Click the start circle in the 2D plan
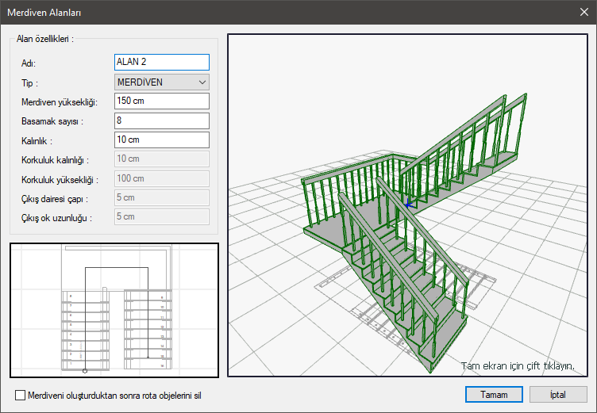The width and height of the screenshot is (597, 413). 85,370
